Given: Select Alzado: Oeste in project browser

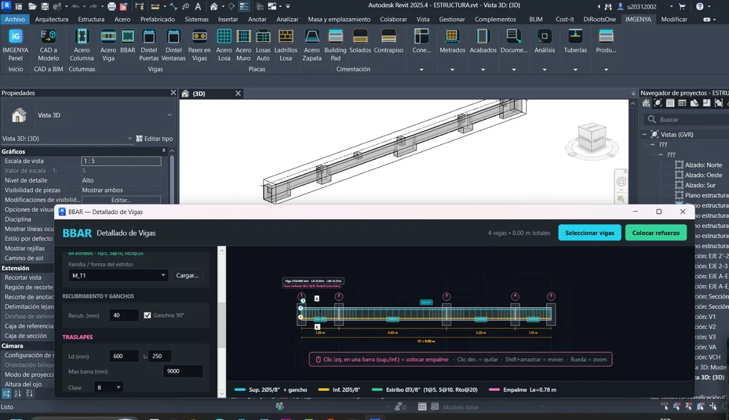Looking at the screenshot, I should pos(703,175).
